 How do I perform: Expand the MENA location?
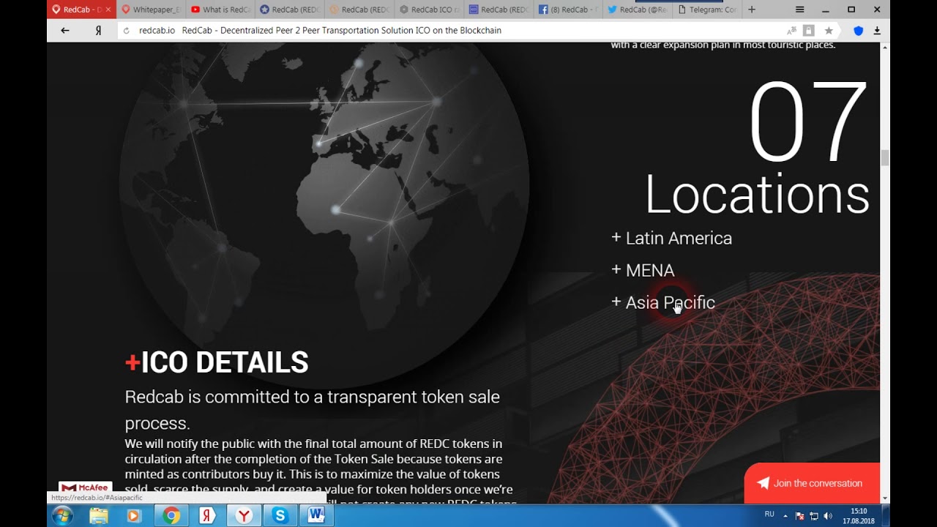(643, 270)
